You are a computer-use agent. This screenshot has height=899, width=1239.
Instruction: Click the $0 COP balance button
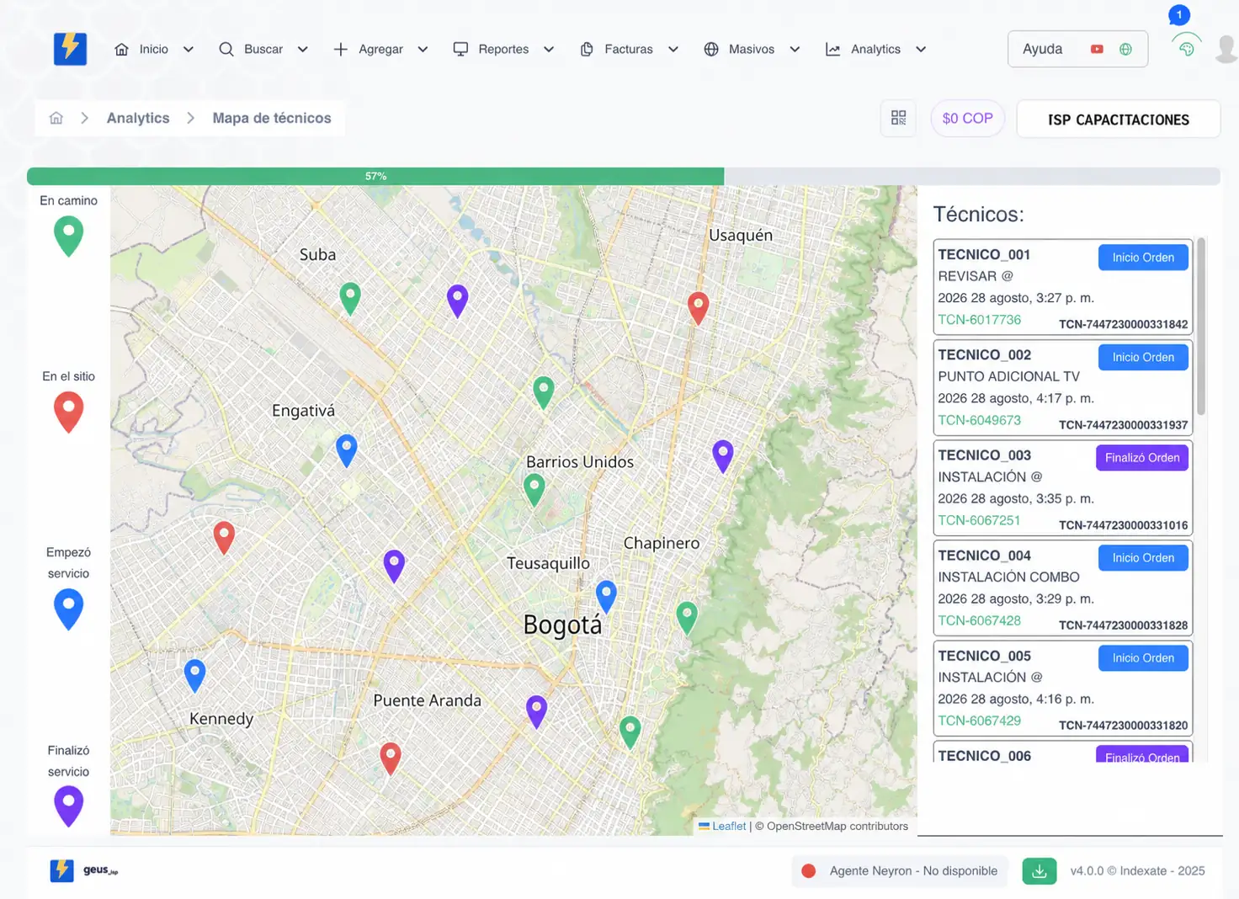tap(967, 119)
